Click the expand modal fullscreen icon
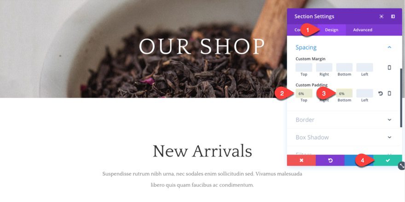 (381, 17)
